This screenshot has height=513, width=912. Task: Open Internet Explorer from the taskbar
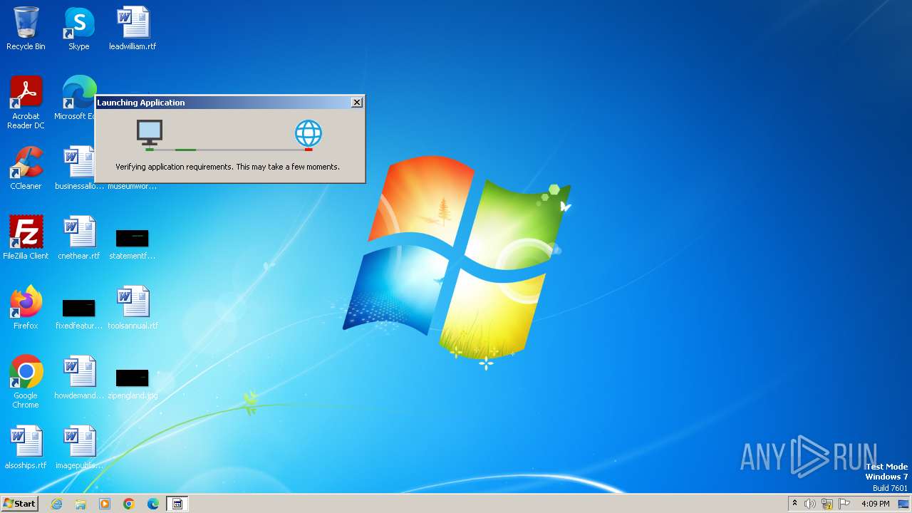[56, 504]
